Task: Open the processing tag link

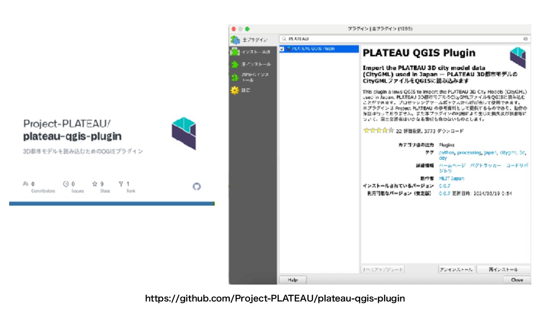Action: pyautogui.click(x=469, y=153)
